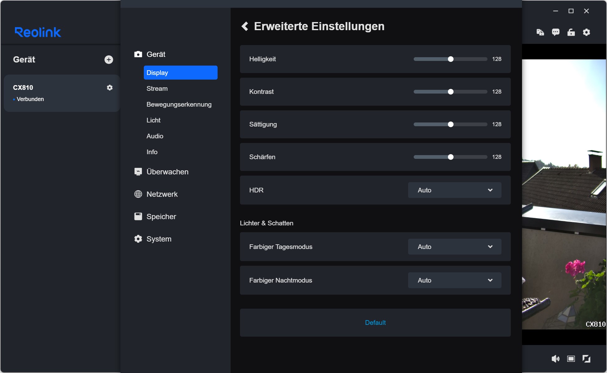Click the add device plus icon
The height and width of the screenshot is (373, 607).
pyautogui.click(x=109, y=60)
